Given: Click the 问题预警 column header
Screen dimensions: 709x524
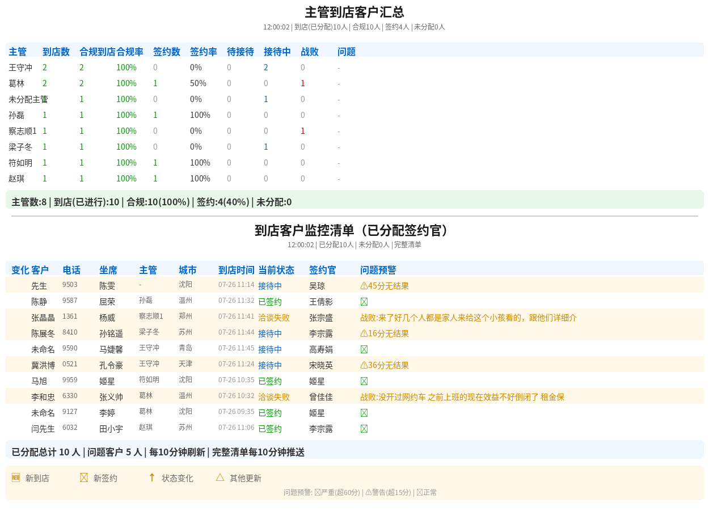Looking at the screenshot, I should (x=378, y=270).
